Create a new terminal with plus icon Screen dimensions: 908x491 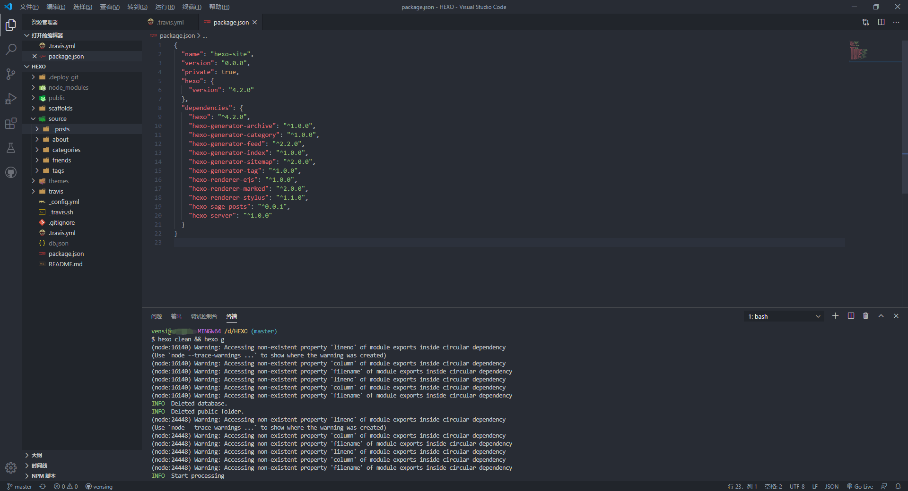coord(835,316)
